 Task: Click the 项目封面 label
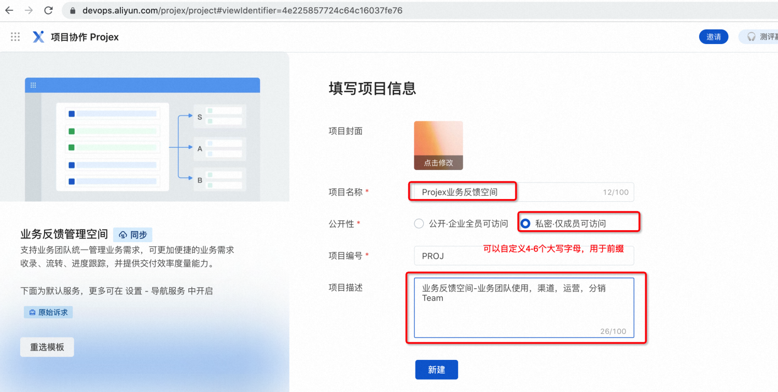(x=345, y=131)
